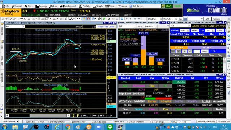Select the ellipse drawing tool
Screen dimensions: 231x130
25,19
